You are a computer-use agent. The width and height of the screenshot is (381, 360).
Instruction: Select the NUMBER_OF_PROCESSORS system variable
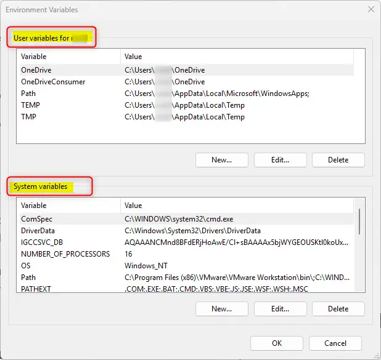point(186,254)
